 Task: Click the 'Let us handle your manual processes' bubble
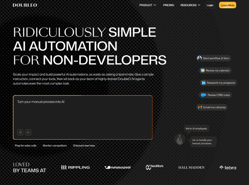click(203, 142)
